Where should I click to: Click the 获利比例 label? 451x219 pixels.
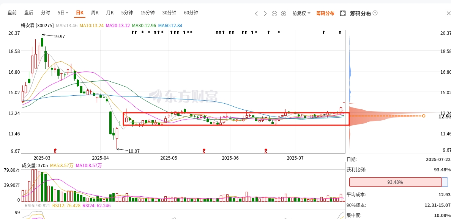coord(356,170)
